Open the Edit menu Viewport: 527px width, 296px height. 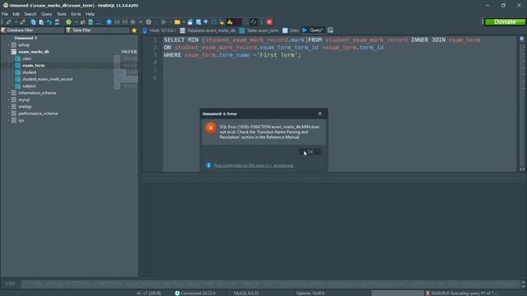tap(16, 14)
